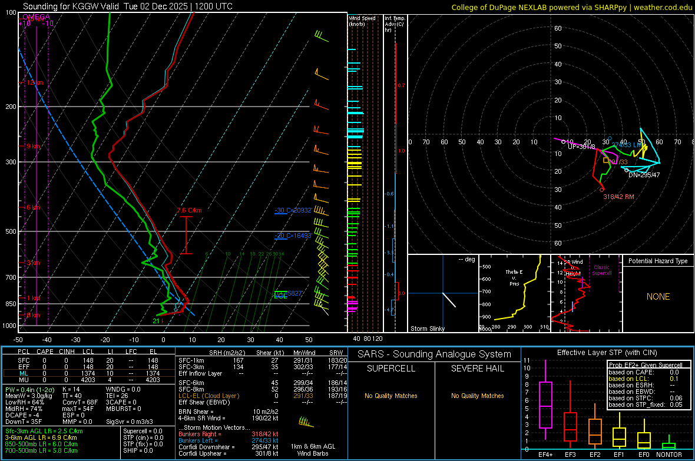Click the PW = 0.4in value
The height and width of the screenshot is (461, 695).
29,390
